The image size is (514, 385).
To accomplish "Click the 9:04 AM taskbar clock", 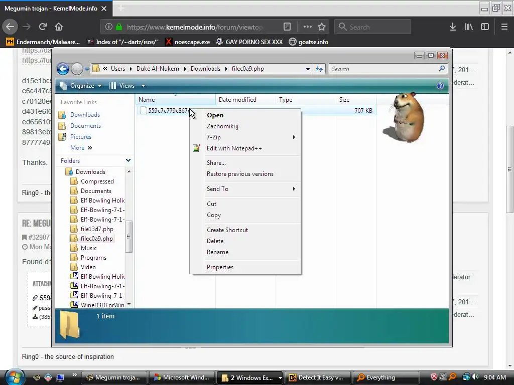I will (494, 377).
